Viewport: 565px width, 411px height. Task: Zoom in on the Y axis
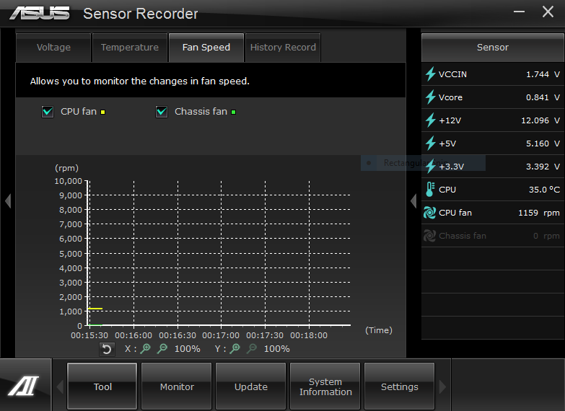pos(235,348)
